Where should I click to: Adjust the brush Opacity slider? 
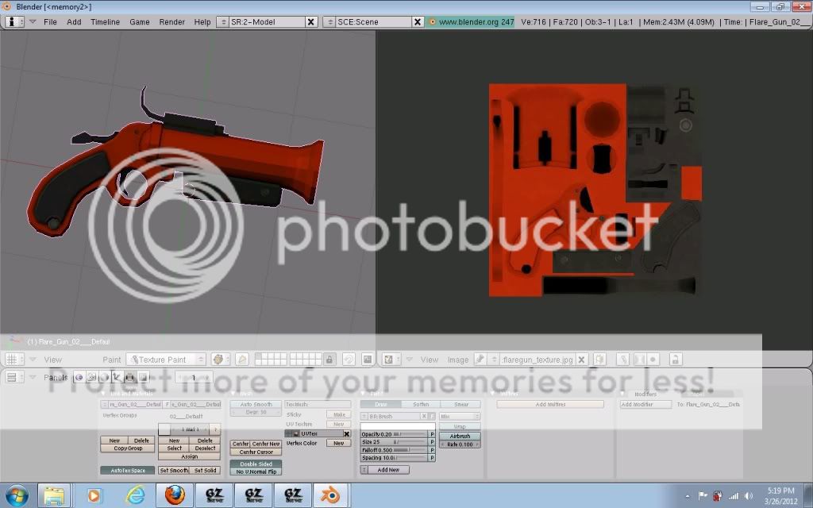(x=395, y=434)
